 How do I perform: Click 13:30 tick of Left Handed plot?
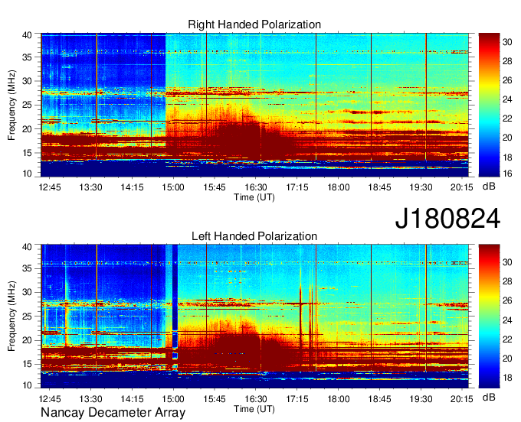point(90,398)
